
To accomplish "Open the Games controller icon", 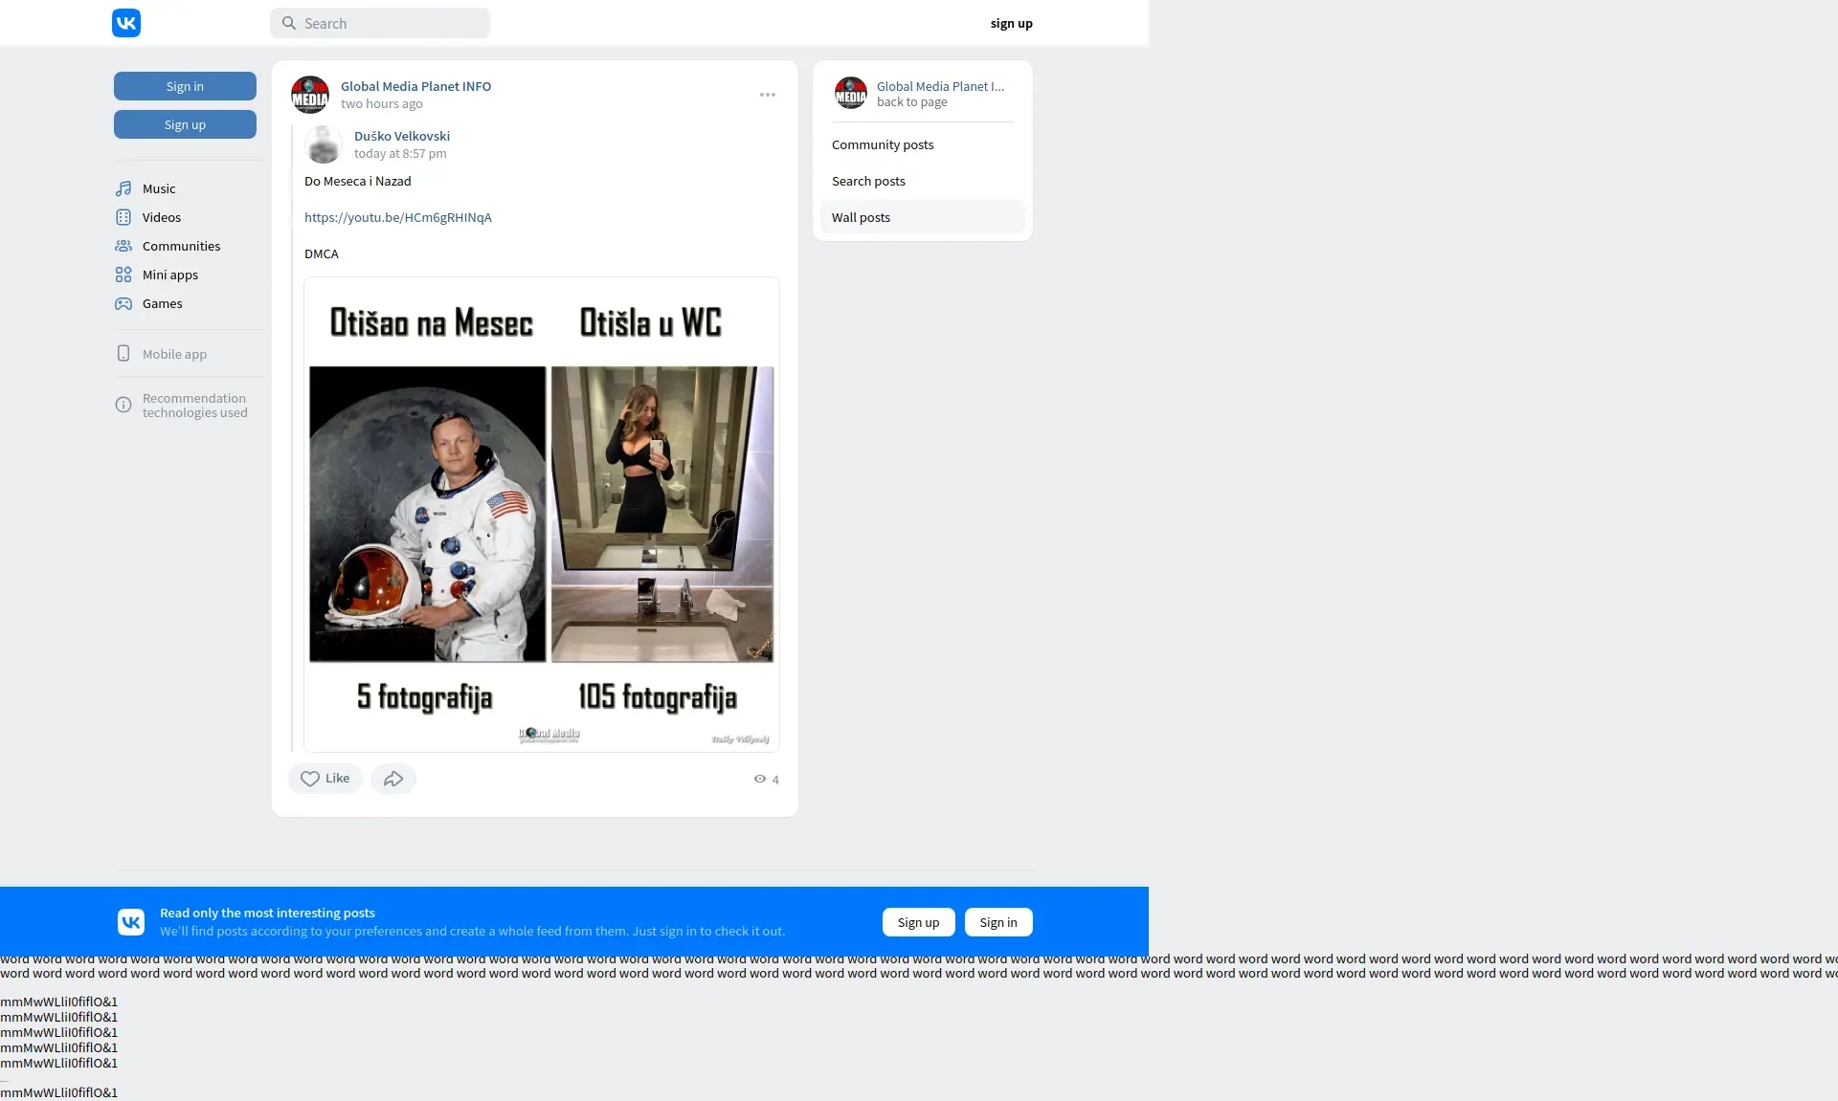I will click(x=123, y=303).
